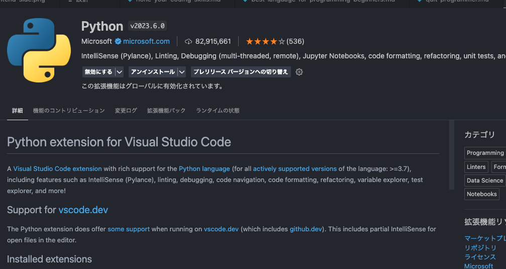Click the Microsoft publisher name
This screenshot has width=506, height=269.
tap(96, 41)
